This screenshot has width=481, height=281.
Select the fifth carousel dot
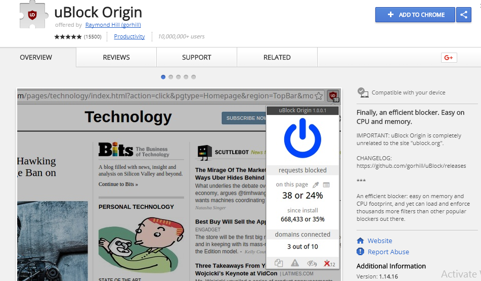point(194,77)
